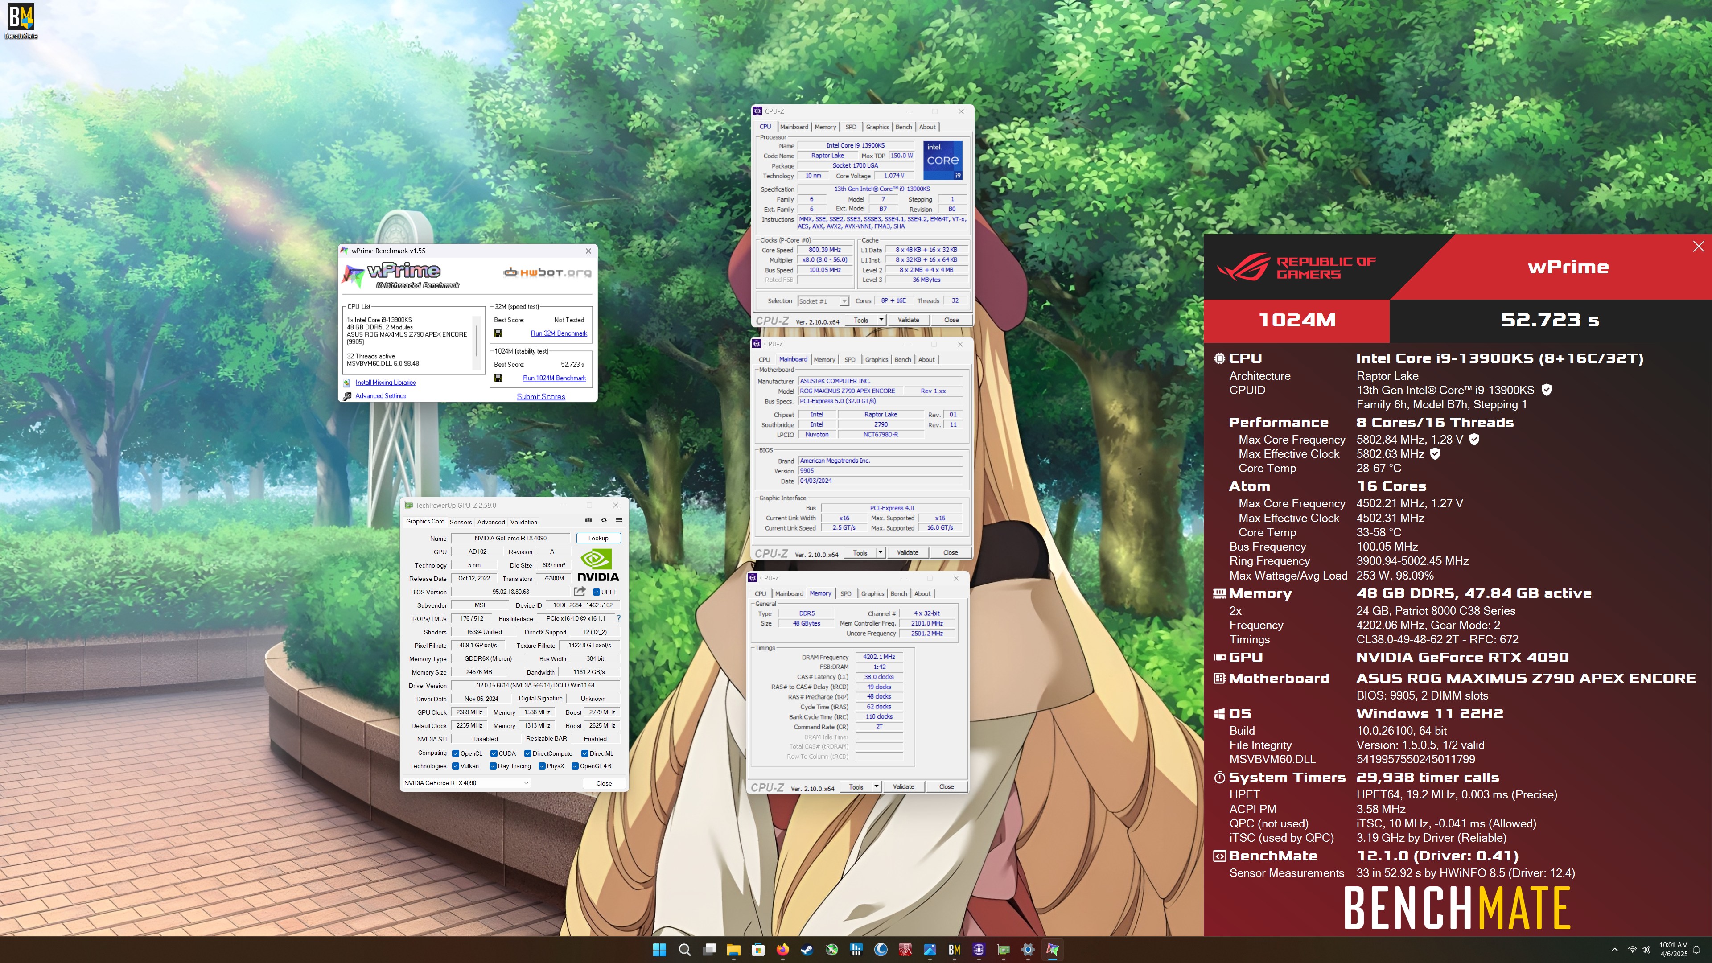This screenshot has height=963, width=1712.
Task: Select Bench tab in the top CPU-Z window
Action: click(904, 127)
